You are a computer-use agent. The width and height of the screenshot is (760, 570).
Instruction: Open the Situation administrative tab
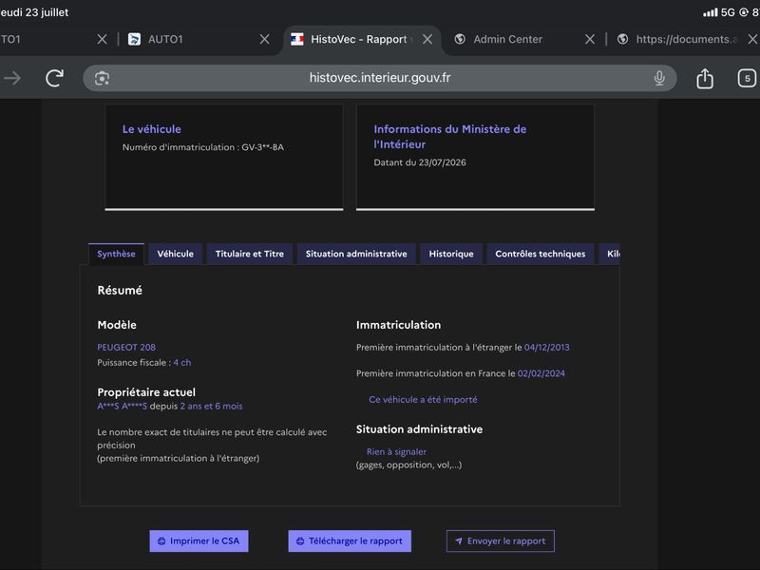pos(356,254)
